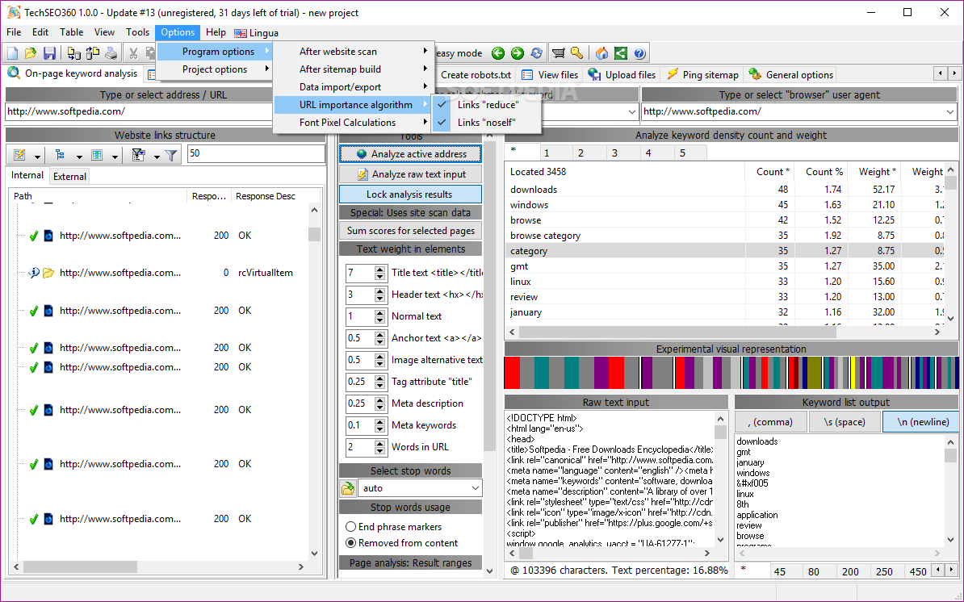
Task: Open dropdown arrow beside tree view icon
Action: click(78, 157)
